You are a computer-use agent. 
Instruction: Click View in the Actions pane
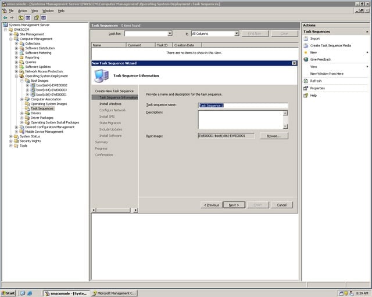[x=314, y=67]
